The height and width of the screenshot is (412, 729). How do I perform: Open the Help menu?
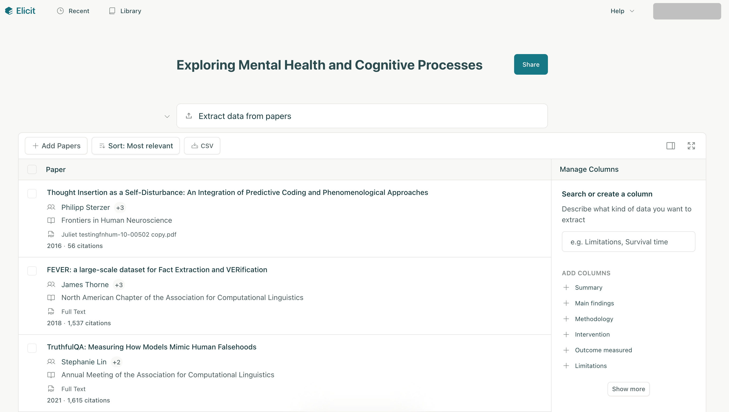pyautogui.click(x=622, y=11)
